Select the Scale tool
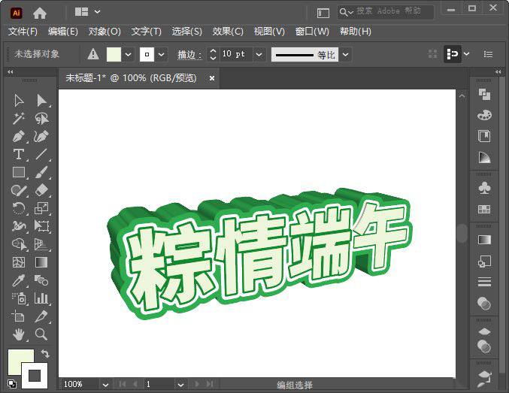 41,208
